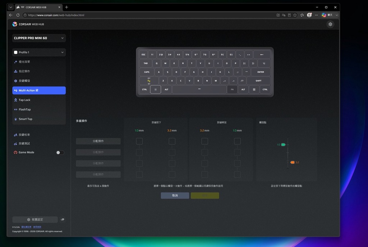Open the browser translate icon
Screen dimensions: 368x247
point(284,15)
